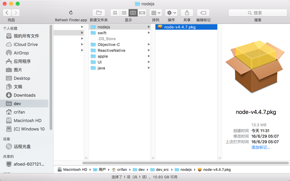Click the Edit Tags (编辑标记) button

click(x=203, y=13)
